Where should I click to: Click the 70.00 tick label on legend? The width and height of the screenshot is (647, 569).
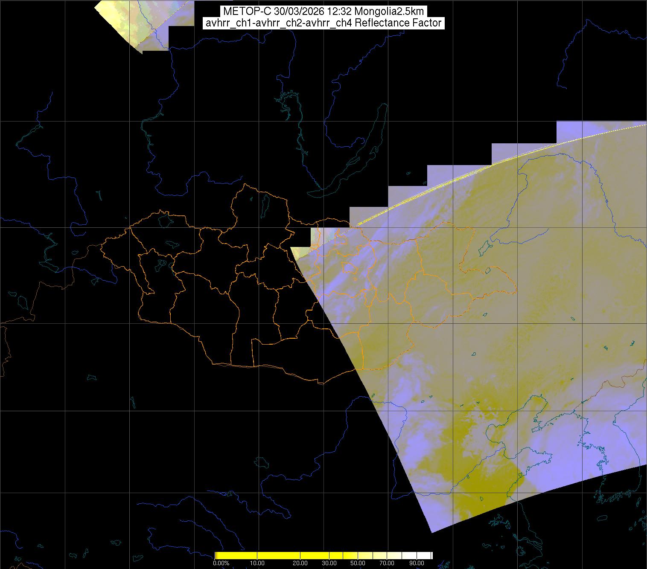[x=387, y=563]
